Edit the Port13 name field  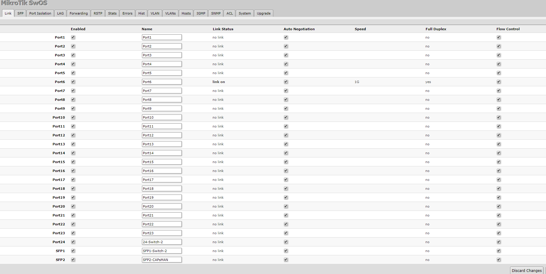point(162,144)
